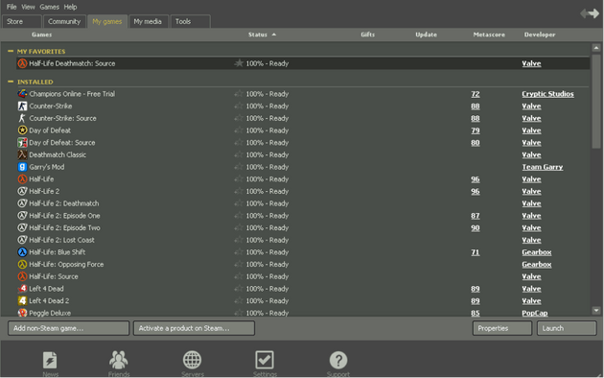Click Add non-Steam game button
Image resolution: width=604 pixels, height=378 pixels.
pos(69,328)
